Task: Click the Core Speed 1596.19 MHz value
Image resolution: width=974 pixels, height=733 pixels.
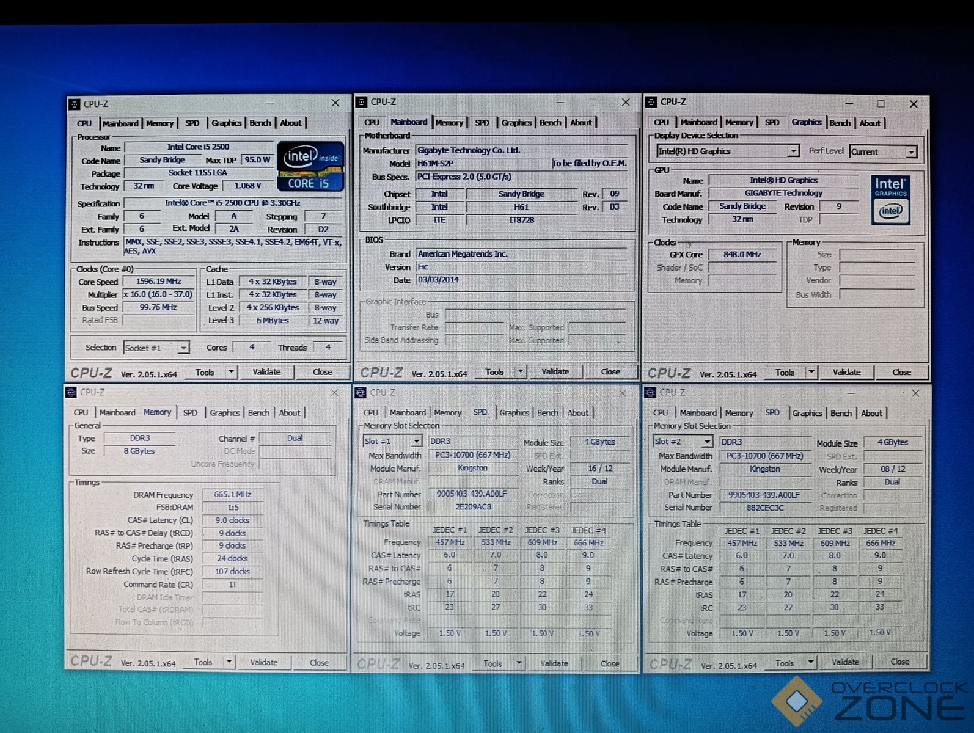Action: click(x=158, y=282)
